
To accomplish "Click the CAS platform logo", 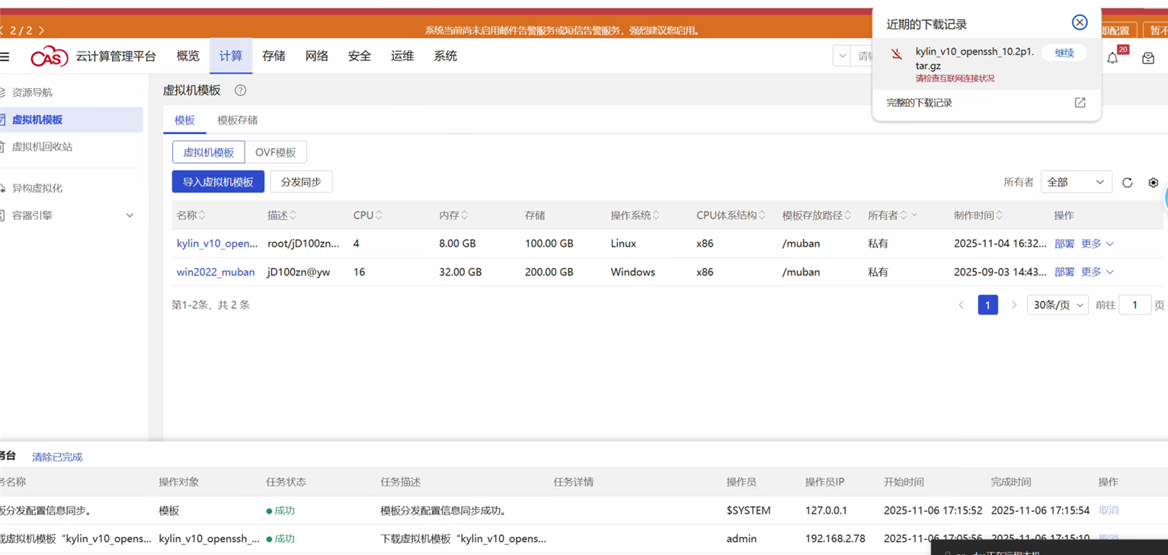I will pos(50,56).
